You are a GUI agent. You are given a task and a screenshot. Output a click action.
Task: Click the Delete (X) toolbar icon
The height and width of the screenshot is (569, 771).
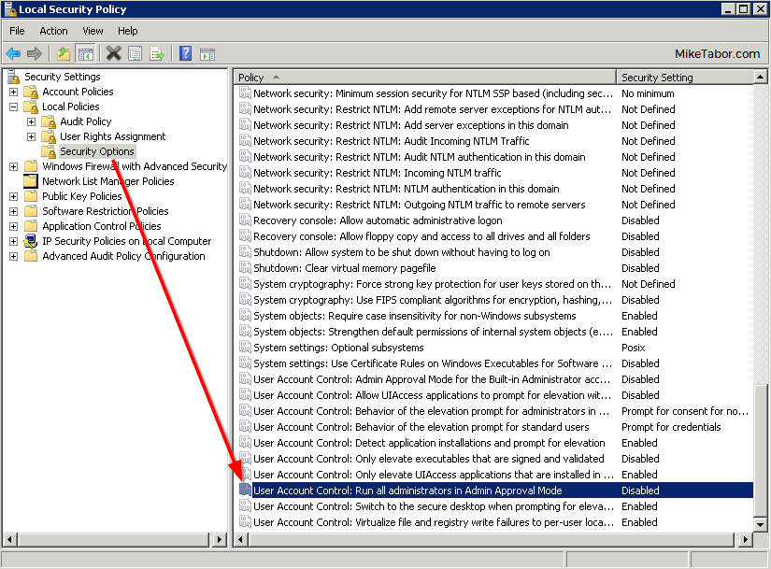point(113,53)
